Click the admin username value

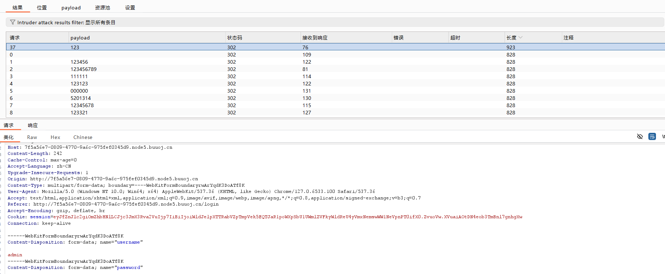pos(15,255)
